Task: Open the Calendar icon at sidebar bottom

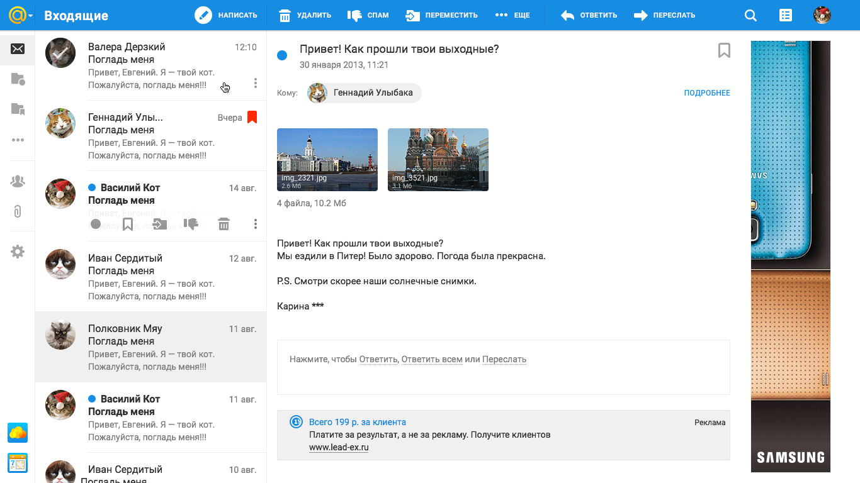Action: 17,462
